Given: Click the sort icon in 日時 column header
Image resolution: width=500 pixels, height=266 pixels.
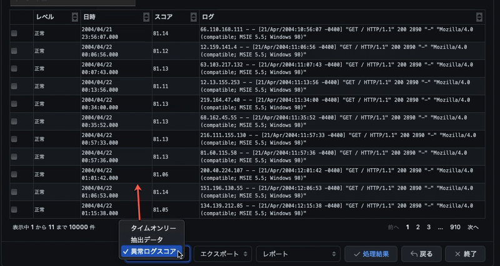Looking at the screenshot, I should pos(146,18).
